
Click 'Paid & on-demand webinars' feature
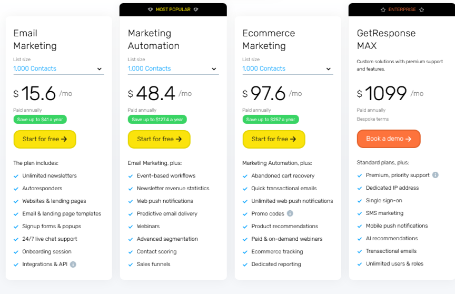[x=287, y=239]
